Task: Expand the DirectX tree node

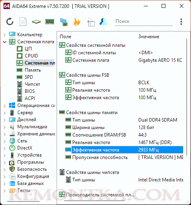Action: (5, 148)
